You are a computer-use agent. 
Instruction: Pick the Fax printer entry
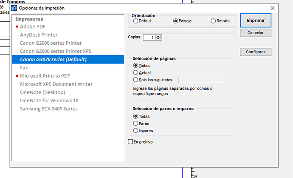(x=24, y=68)
